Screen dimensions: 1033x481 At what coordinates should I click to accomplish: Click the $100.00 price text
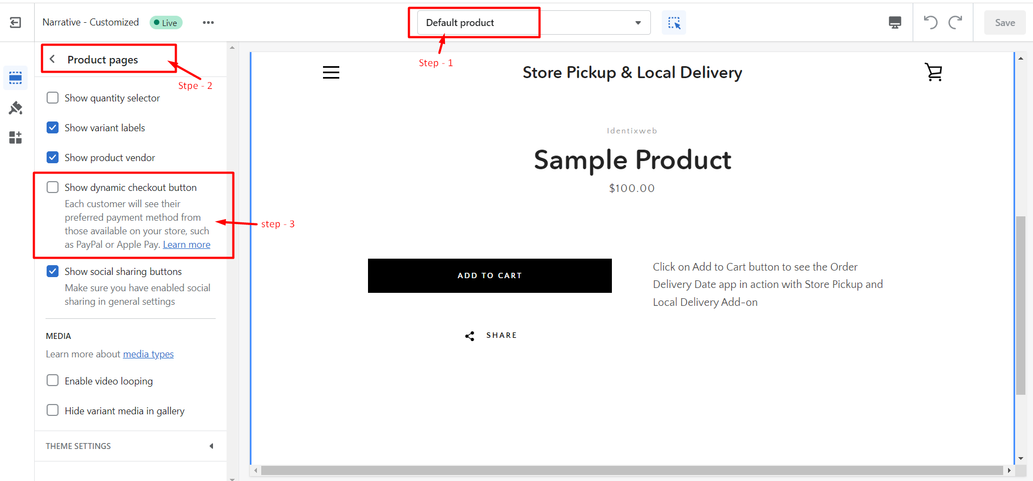[632, 188]
